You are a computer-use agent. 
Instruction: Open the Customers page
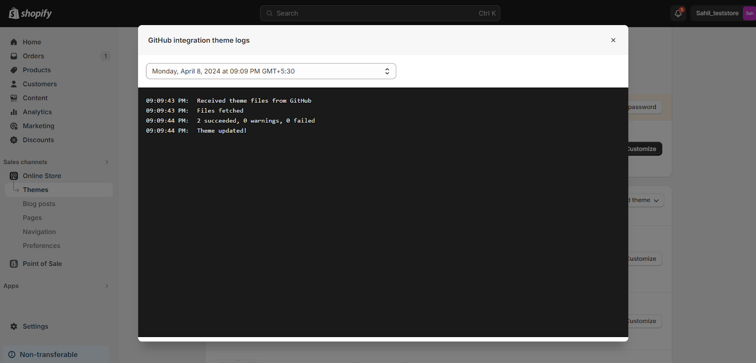pos(40,84)
